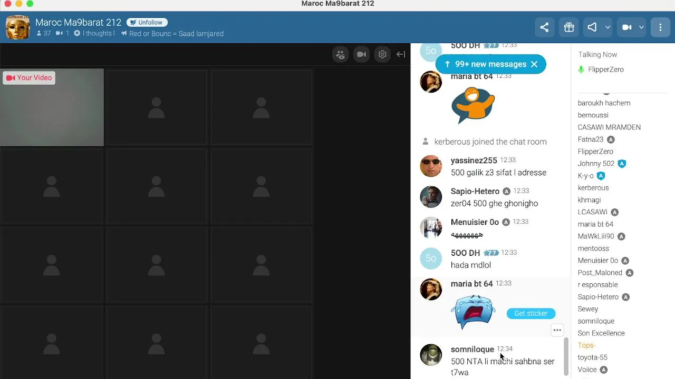Click the viewer count icon in header
Viewport: 675px width, 379px height.
(x=39, y=33)
